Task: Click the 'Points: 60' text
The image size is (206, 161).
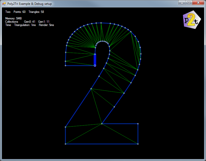Action: (20, 12)
